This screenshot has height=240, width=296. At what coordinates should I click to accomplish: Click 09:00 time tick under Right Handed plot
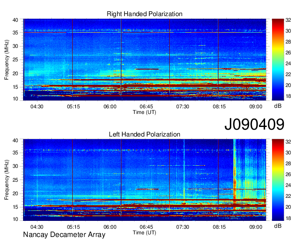pyautogui.click(x=256, y=107)
